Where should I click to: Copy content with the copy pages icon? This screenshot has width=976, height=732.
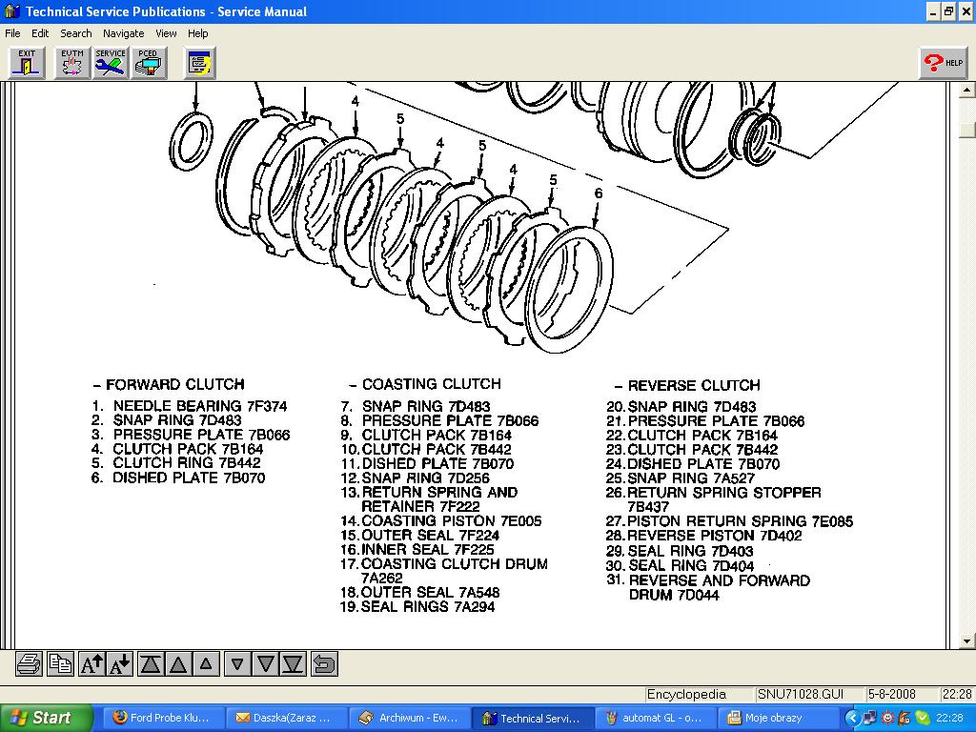click(60, 663)
